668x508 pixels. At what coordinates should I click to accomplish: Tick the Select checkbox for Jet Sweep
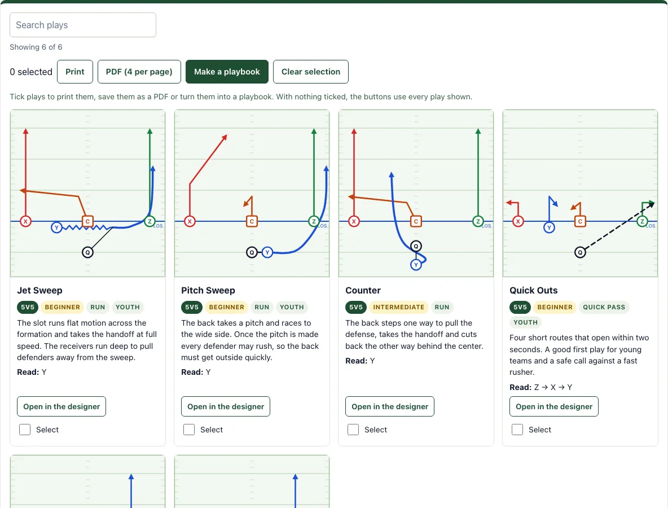[25, 430]
